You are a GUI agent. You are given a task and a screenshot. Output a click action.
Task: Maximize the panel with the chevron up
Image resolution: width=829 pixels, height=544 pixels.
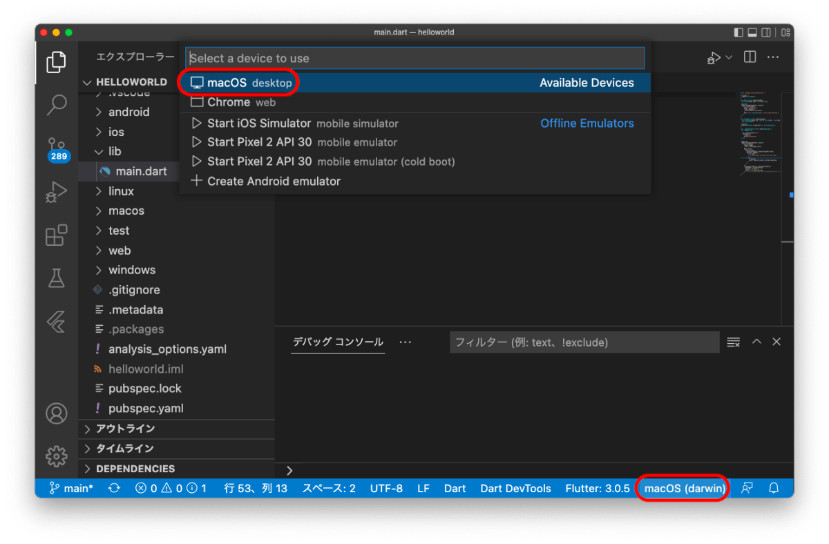(x=756, y=342)
